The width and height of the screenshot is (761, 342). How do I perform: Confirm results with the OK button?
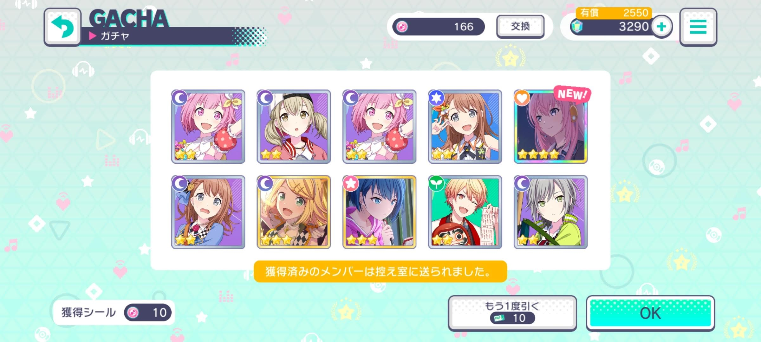coord(650,313)
